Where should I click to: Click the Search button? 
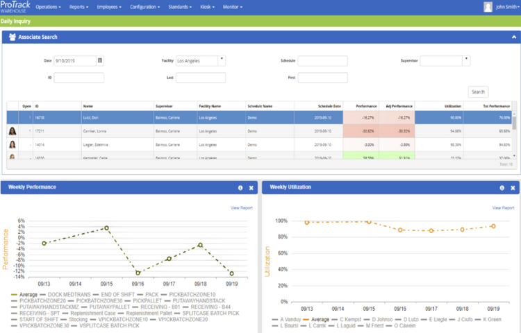(x=478, y=92)
